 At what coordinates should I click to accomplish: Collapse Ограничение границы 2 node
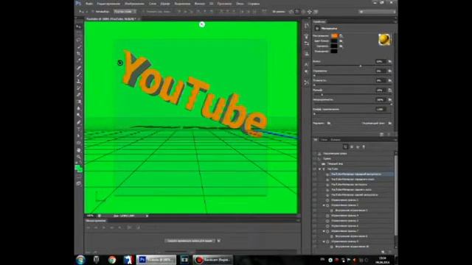pyautogui.click(x=324, y=205)
